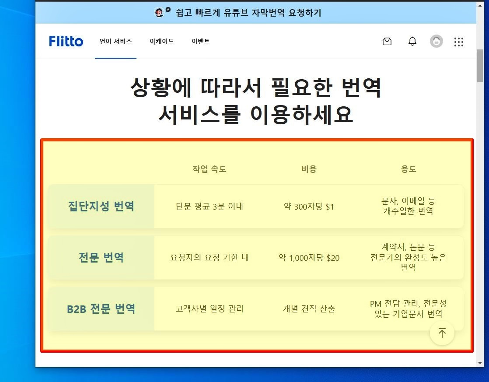Select the 전문 번역 row title
Image resolution: width=489 pixels, height=382 pixels.
[x=101, y=257]
